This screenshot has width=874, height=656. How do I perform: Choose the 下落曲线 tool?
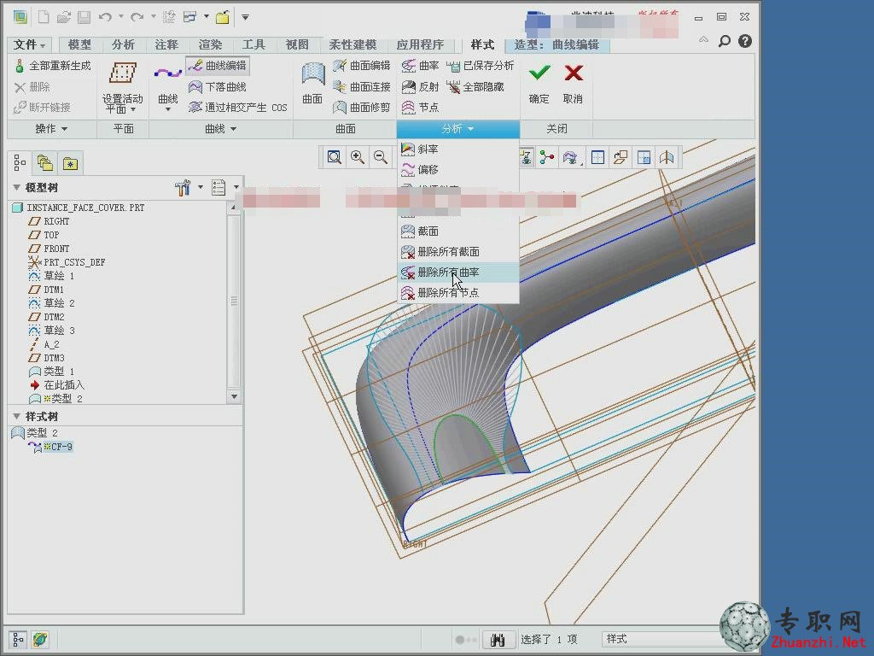click(218, 87)
